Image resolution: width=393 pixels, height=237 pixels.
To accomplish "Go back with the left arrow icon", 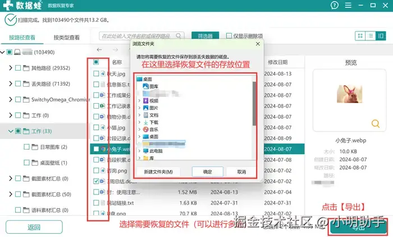I will 99,50.
